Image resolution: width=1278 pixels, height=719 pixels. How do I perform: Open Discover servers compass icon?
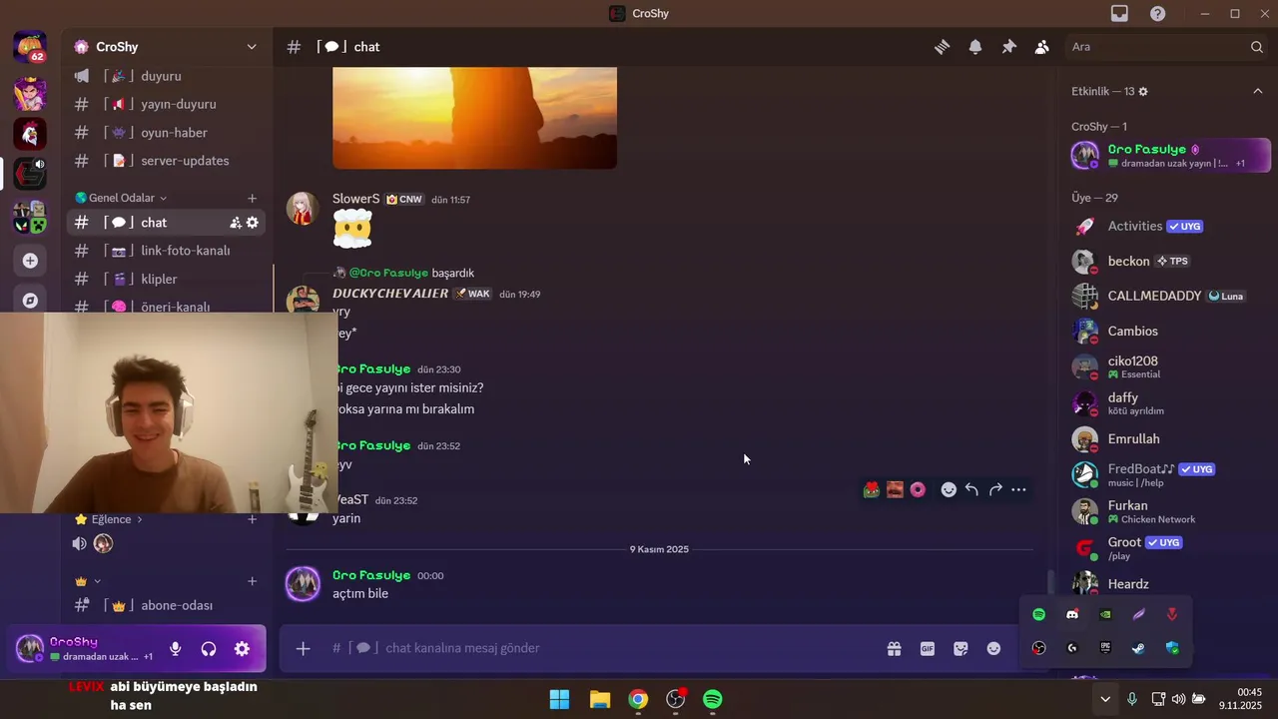click(30, 300)
